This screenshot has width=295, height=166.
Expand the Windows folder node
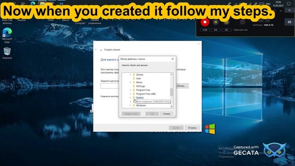click(130, 106)
